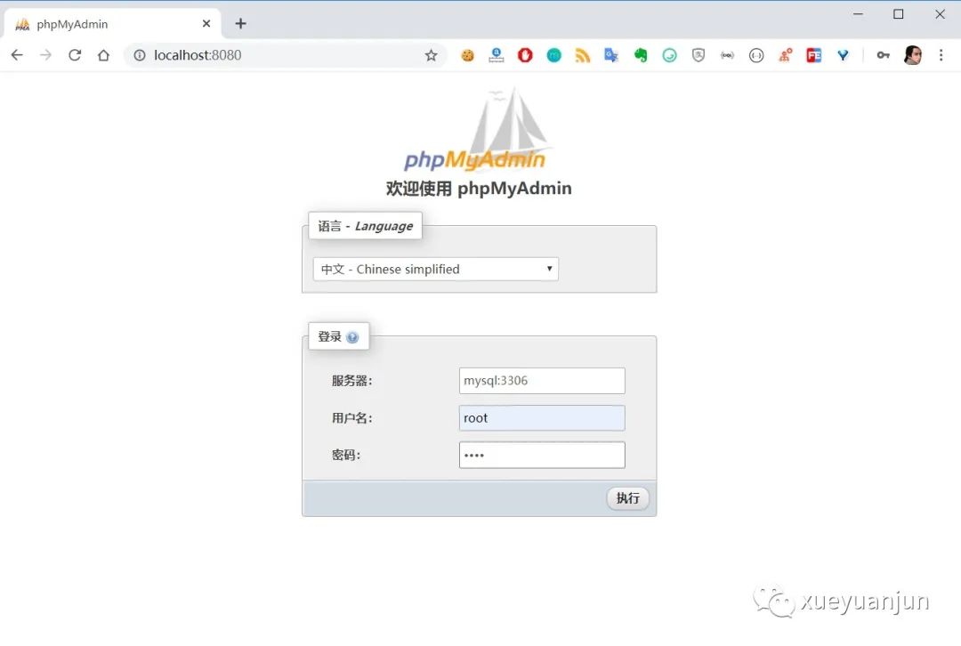This screenshot has width=961, height=646.
Task: Open the Google Translate extension
Action: click(x=611, y=55)
